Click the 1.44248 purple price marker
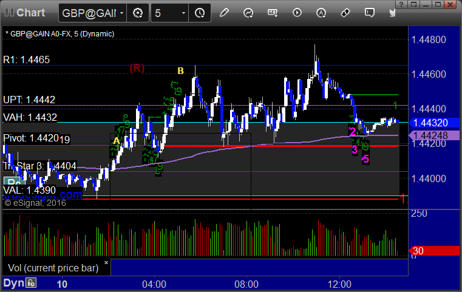462x292 pixels. coord(434,135)
